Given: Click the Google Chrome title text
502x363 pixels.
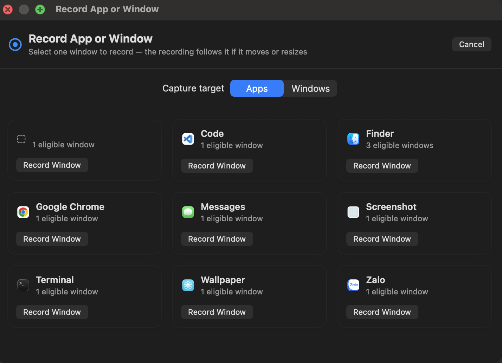Looking at the screenshot, I should pyautogui.click(x=70, y=207).
